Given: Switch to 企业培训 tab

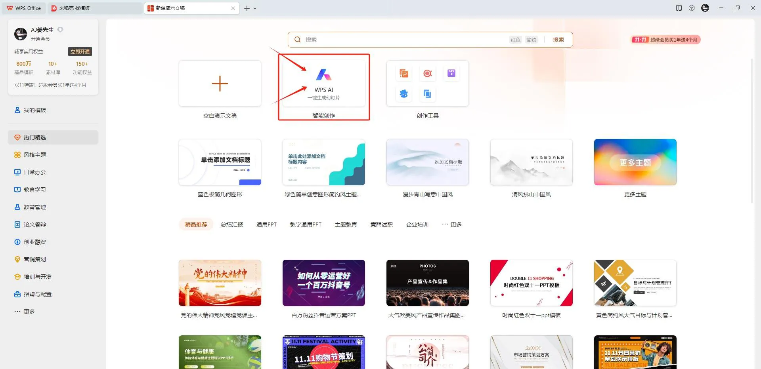Looking at the screenshot, I should pos(417,224).
